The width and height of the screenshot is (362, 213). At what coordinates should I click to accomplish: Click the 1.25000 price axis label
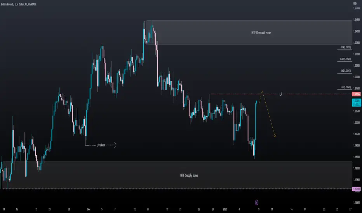(x=357, y=8)
